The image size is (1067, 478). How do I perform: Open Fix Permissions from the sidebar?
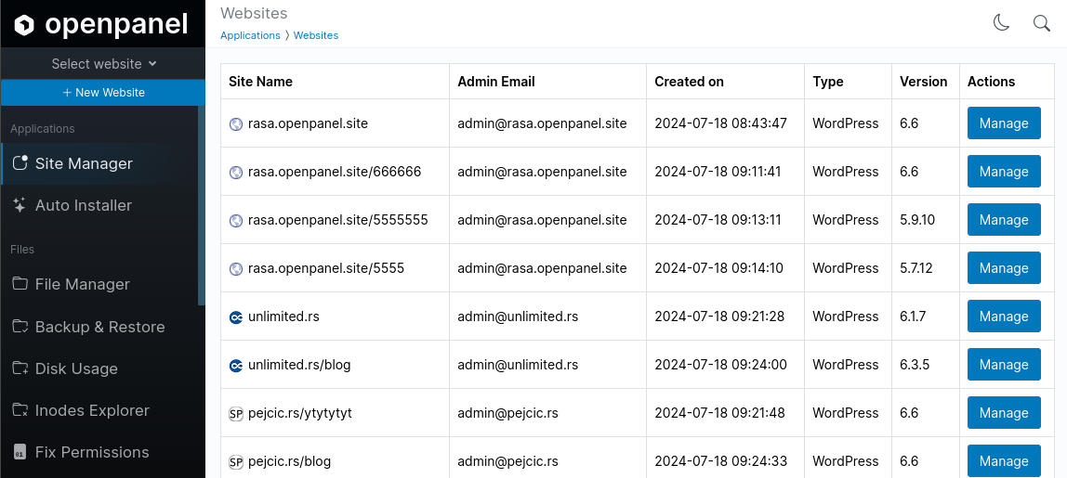100,452
